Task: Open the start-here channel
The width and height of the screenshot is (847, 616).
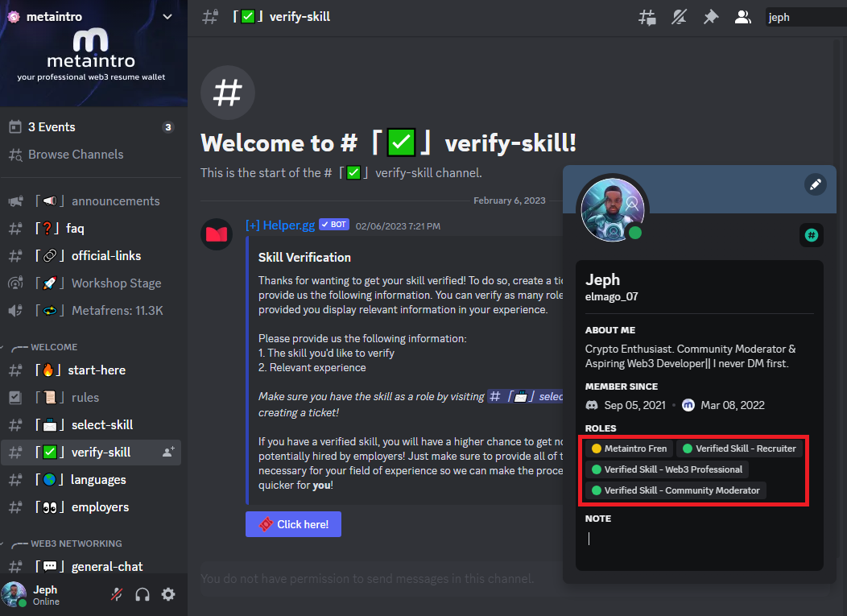Action: pos(91,370)
